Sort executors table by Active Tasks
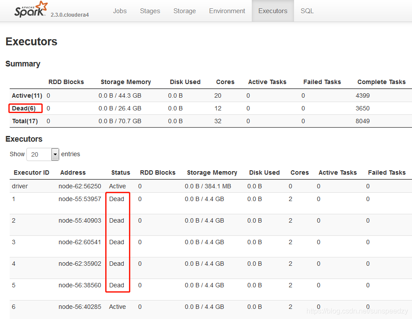The width and height of the screenshot is (412, 319). (338, 172)
